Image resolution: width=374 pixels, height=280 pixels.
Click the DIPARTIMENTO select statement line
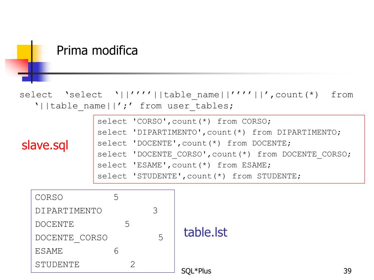[219, 132]
